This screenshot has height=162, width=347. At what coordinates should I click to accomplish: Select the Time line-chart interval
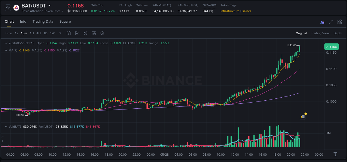8,33
